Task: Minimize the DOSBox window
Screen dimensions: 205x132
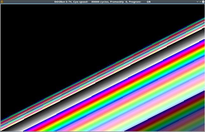Action: [x=197, y=2]
